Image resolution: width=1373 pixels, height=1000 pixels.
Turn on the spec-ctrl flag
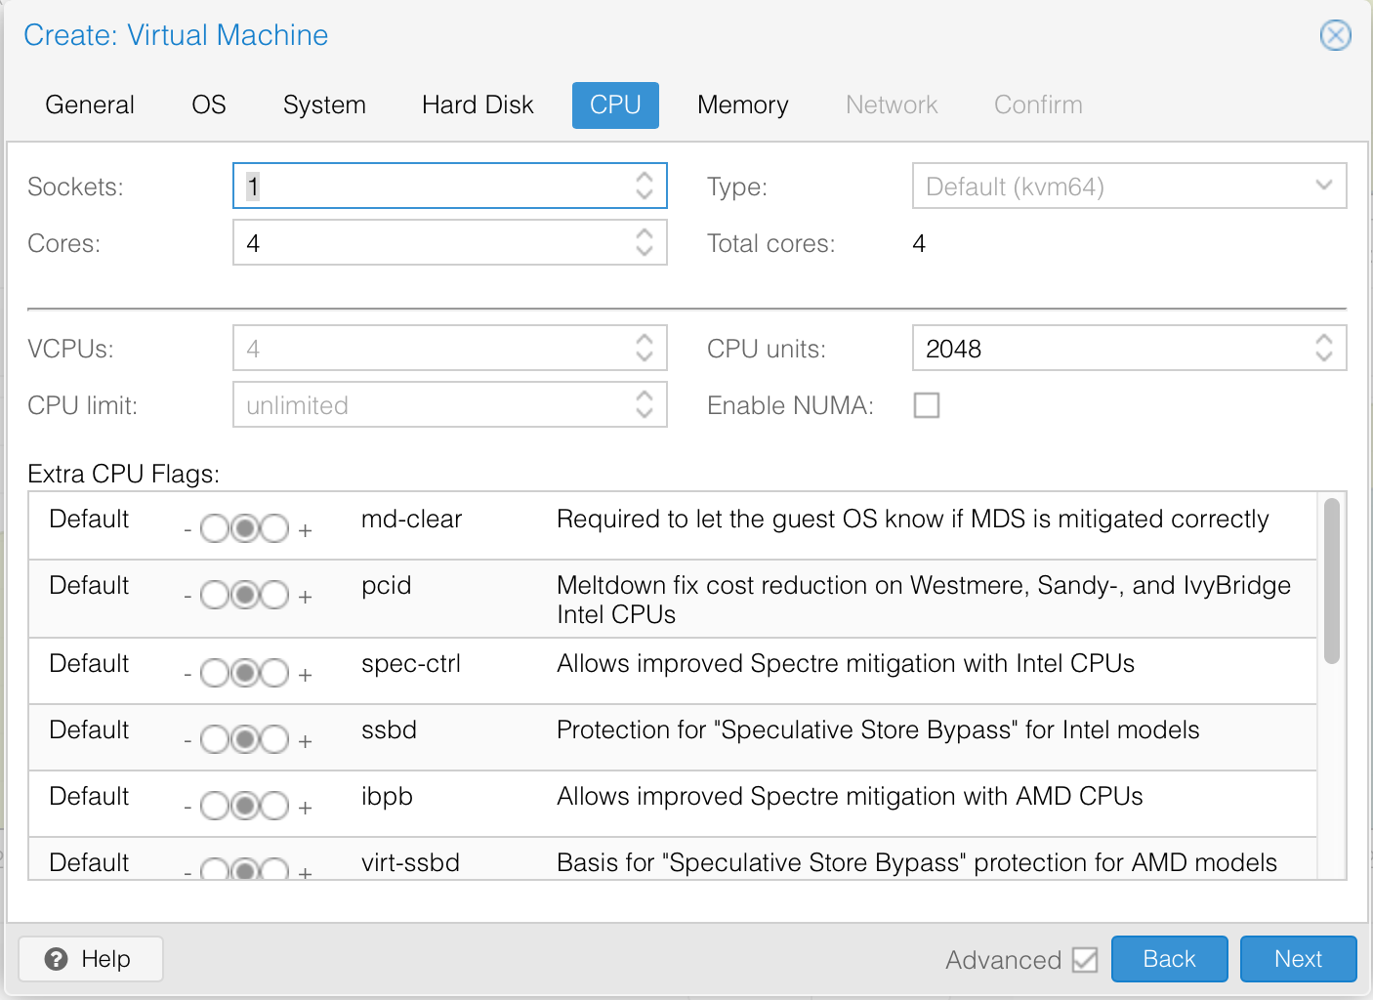click(275, 674)
